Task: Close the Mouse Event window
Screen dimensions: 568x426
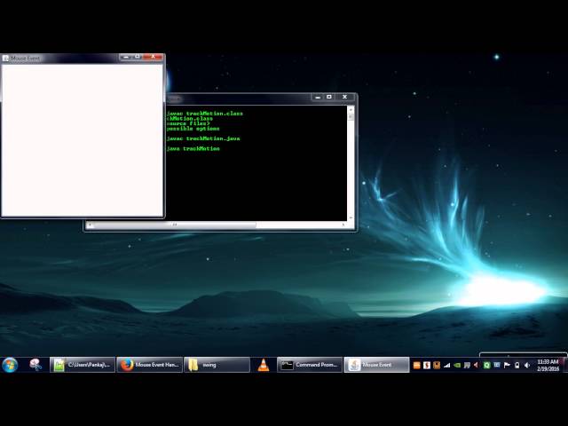Action: tap(153, 57)
